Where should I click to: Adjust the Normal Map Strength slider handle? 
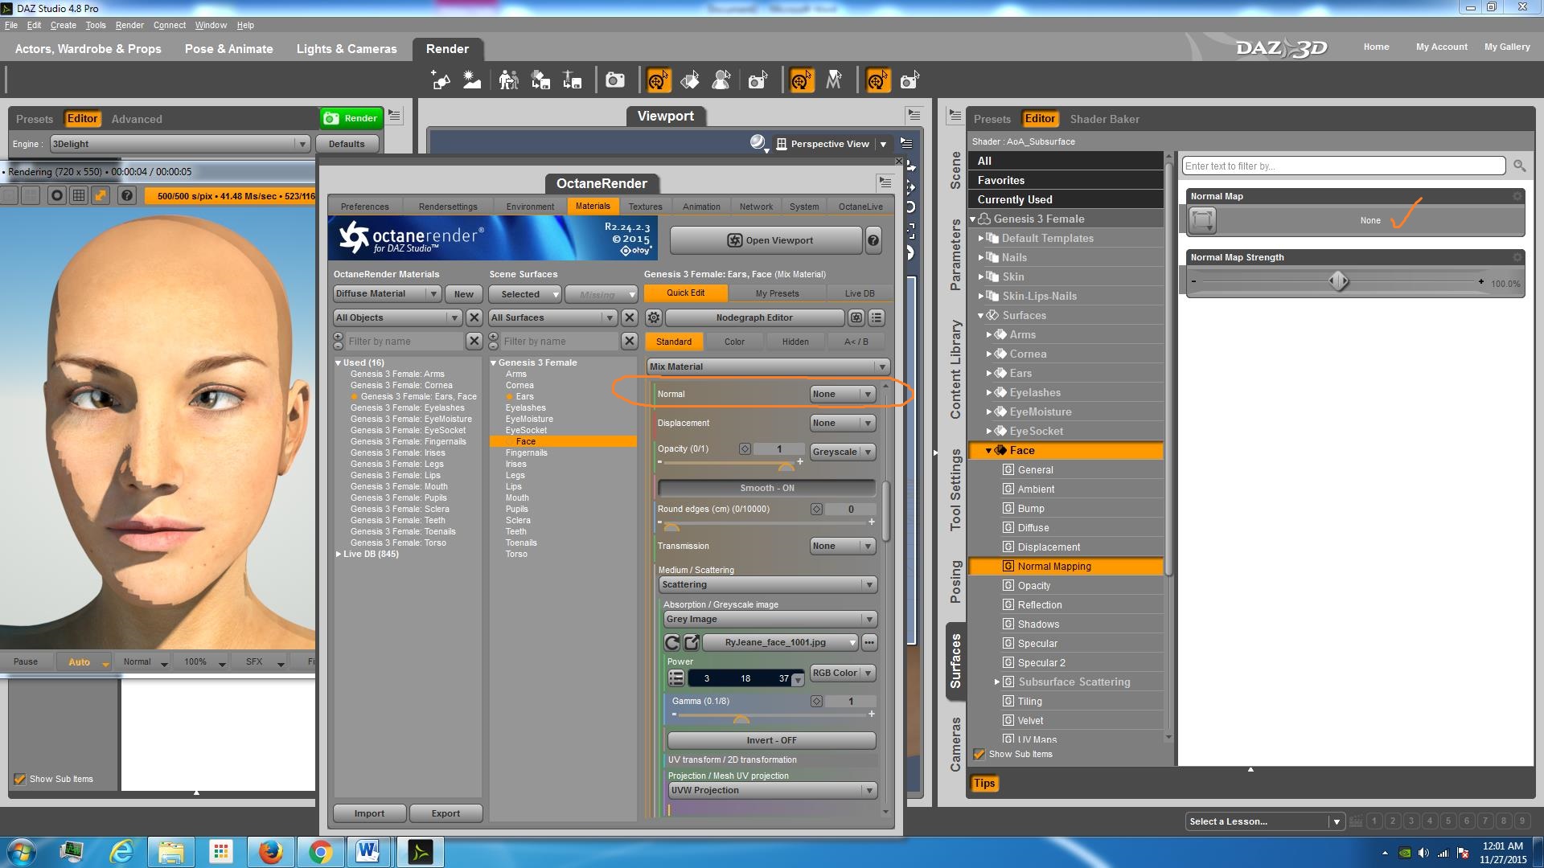point(1338,281)
